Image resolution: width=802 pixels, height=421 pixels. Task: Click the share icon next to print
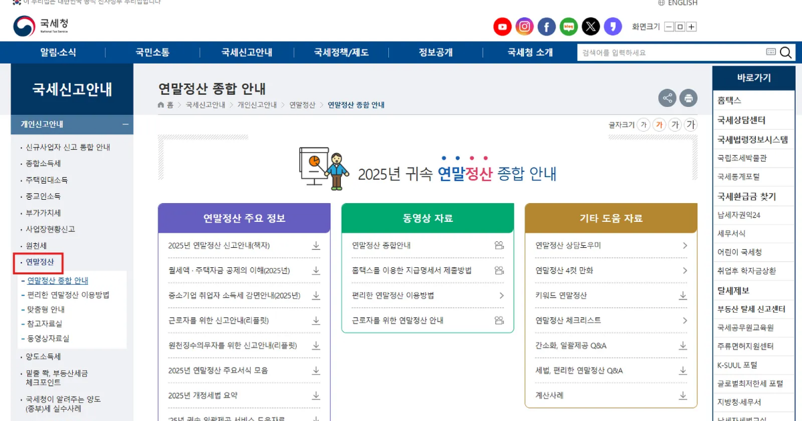click(x=667, y=98)
